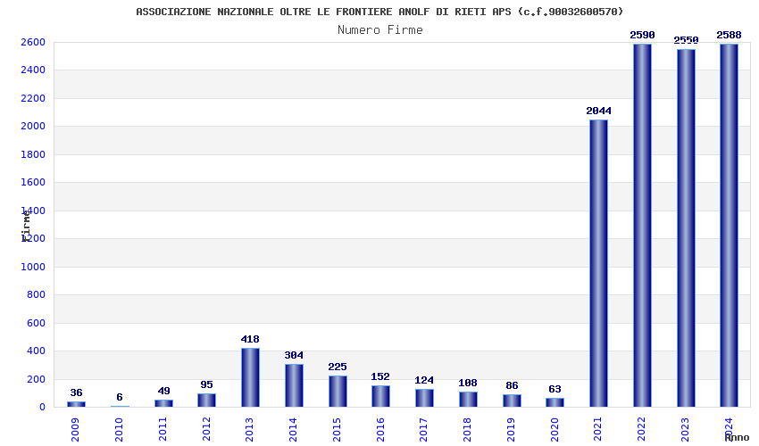
Task: Select the 2013 bar showing 418
Action: (250, 377)
